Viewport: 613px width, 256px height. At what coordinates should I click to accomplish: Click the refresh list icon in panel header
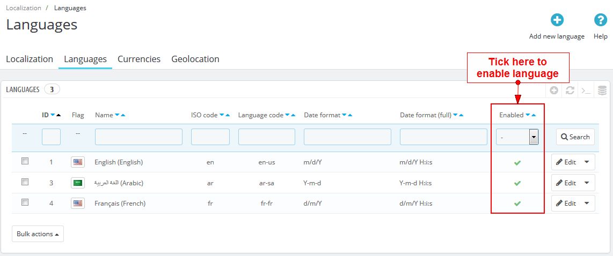[570, 91]
